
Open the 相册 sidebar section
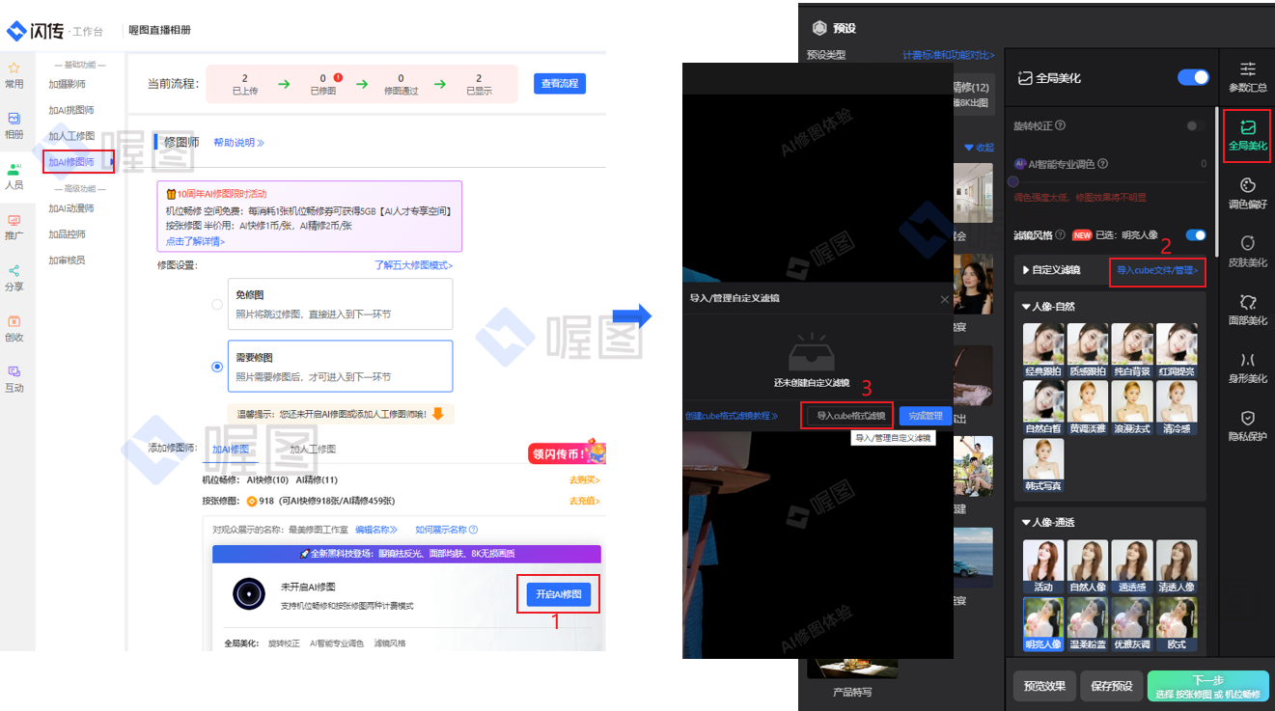click(x=14, y=125)
